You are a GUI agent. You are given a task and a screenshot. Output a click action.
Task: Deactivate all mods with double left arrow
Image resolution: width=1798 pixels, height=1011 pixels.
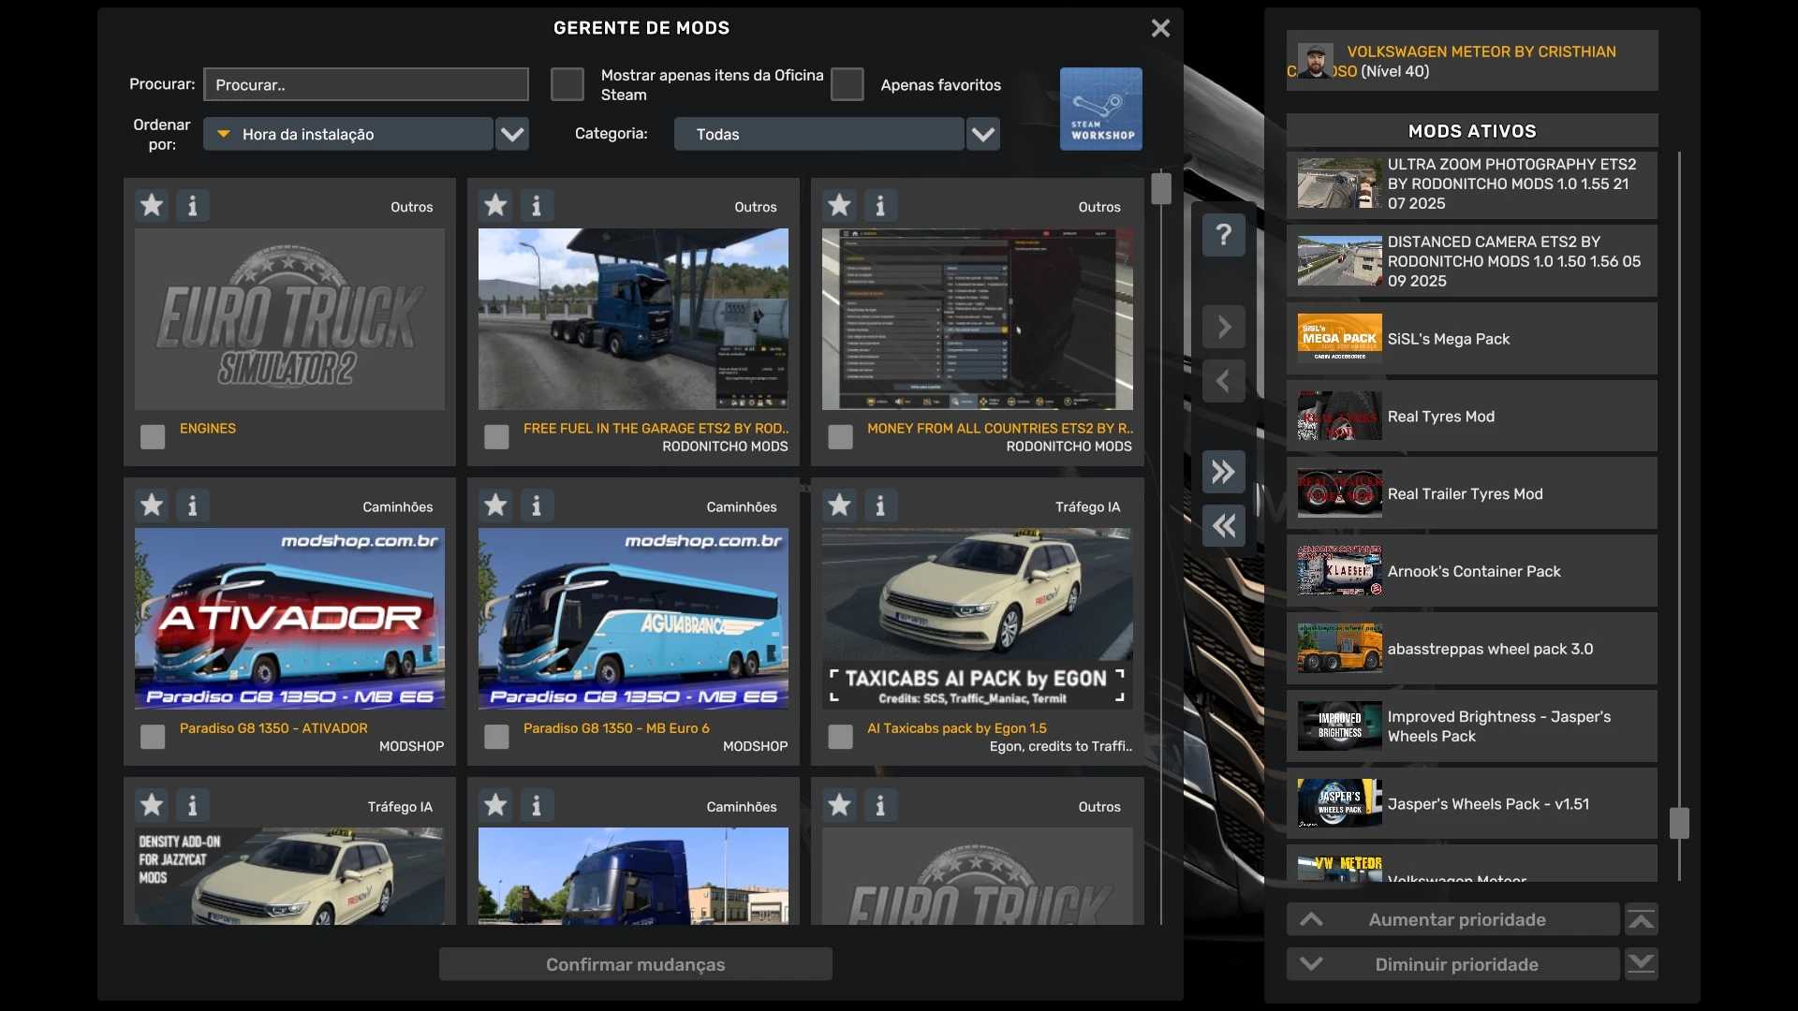click(x=1223, y=526)
